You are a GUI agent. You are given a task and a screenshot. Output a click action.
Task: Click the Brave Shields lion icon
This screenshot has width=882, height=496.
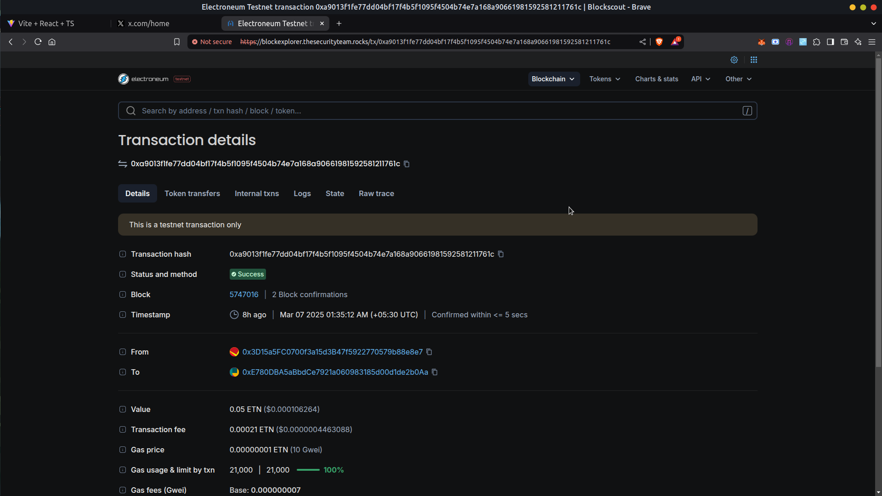click(x=659, y=42)
